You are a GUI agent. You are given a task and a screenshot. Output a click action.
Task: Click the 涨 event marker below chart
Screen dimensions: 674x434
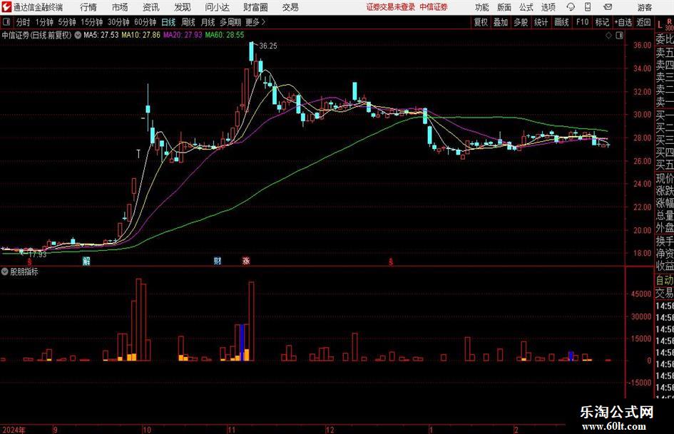click(x=246, y=261)
